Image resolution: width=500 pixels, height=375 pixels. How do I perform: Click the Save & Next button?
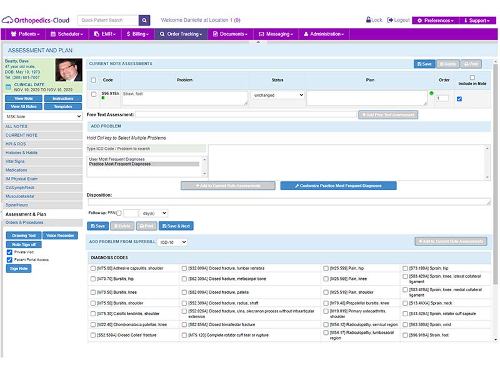pyautogui.click(x=176, y=226)
